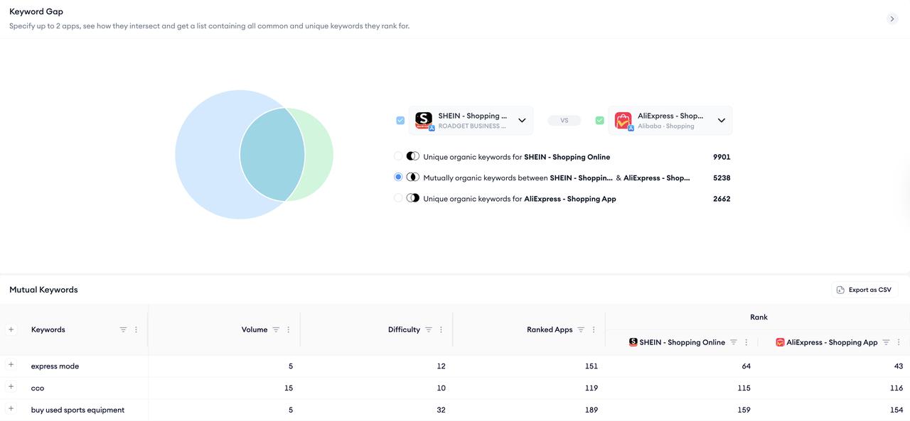910x421 pixels.
Task: Click the Keywords column filter icon
Action: (x=123, y=330)
